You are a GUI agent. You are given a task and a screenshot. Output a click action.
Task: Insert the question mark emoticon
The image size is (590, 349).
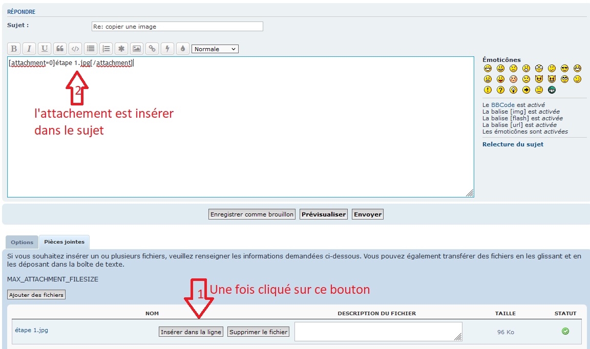(x=500, y=90)
